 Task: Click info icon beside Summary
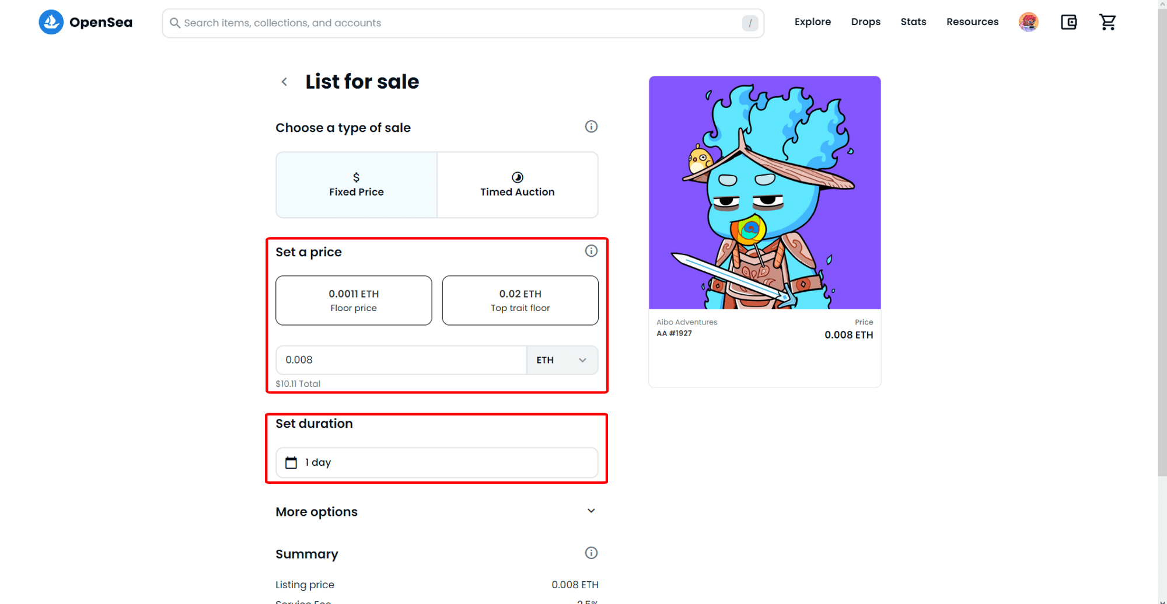click(591, 553)
